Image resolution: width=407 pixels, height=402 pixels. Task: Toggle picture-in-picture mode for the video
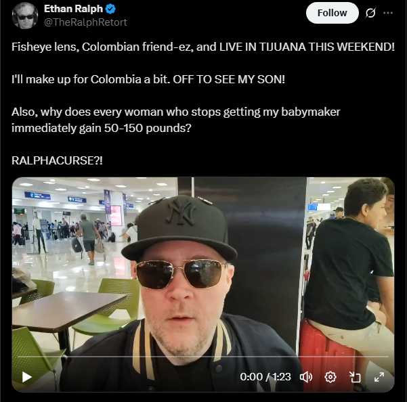pyautogui.click(x=355, y=377)
